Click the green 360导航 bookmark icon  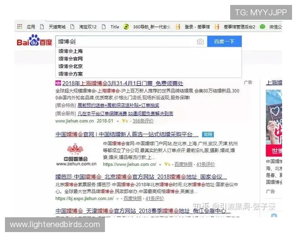126,27
